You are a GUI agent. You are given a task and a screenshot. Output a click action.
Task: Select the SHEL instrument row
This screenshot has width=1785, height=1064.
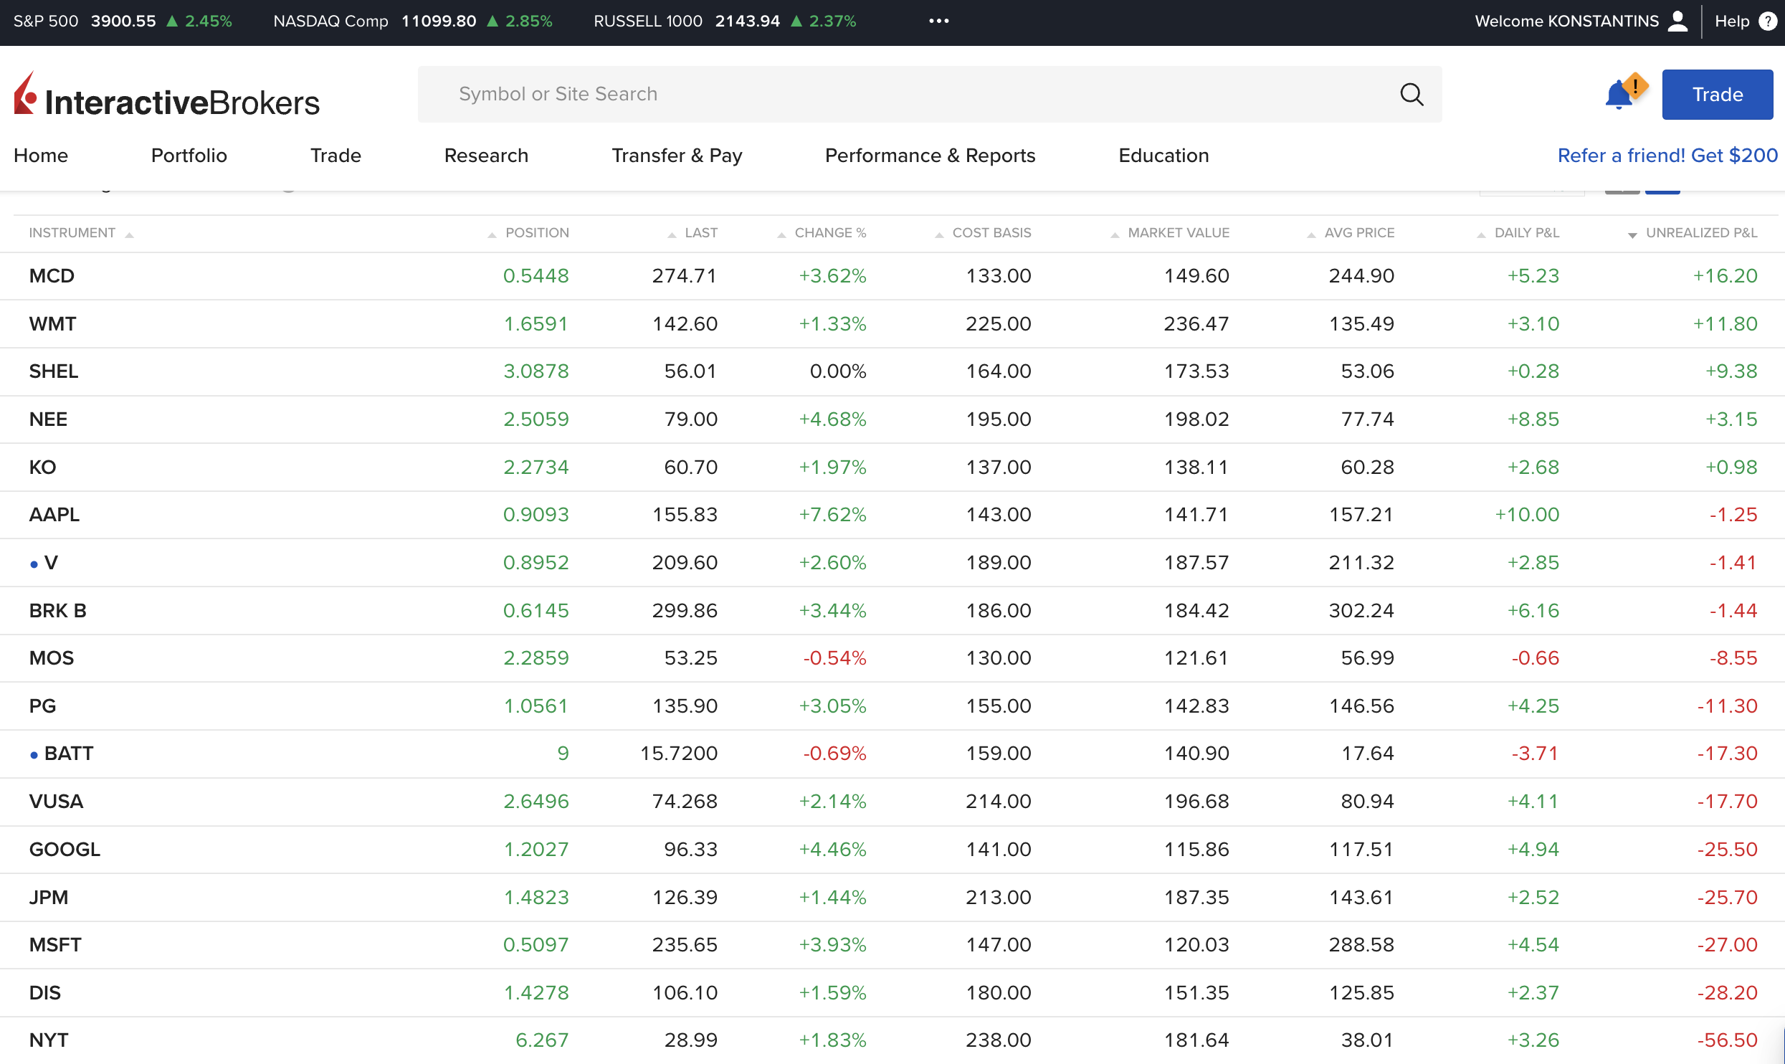[892, 371]
